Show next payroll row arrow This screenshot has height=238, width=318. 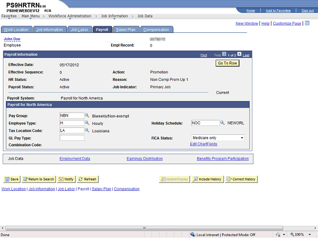click(239, 55)
